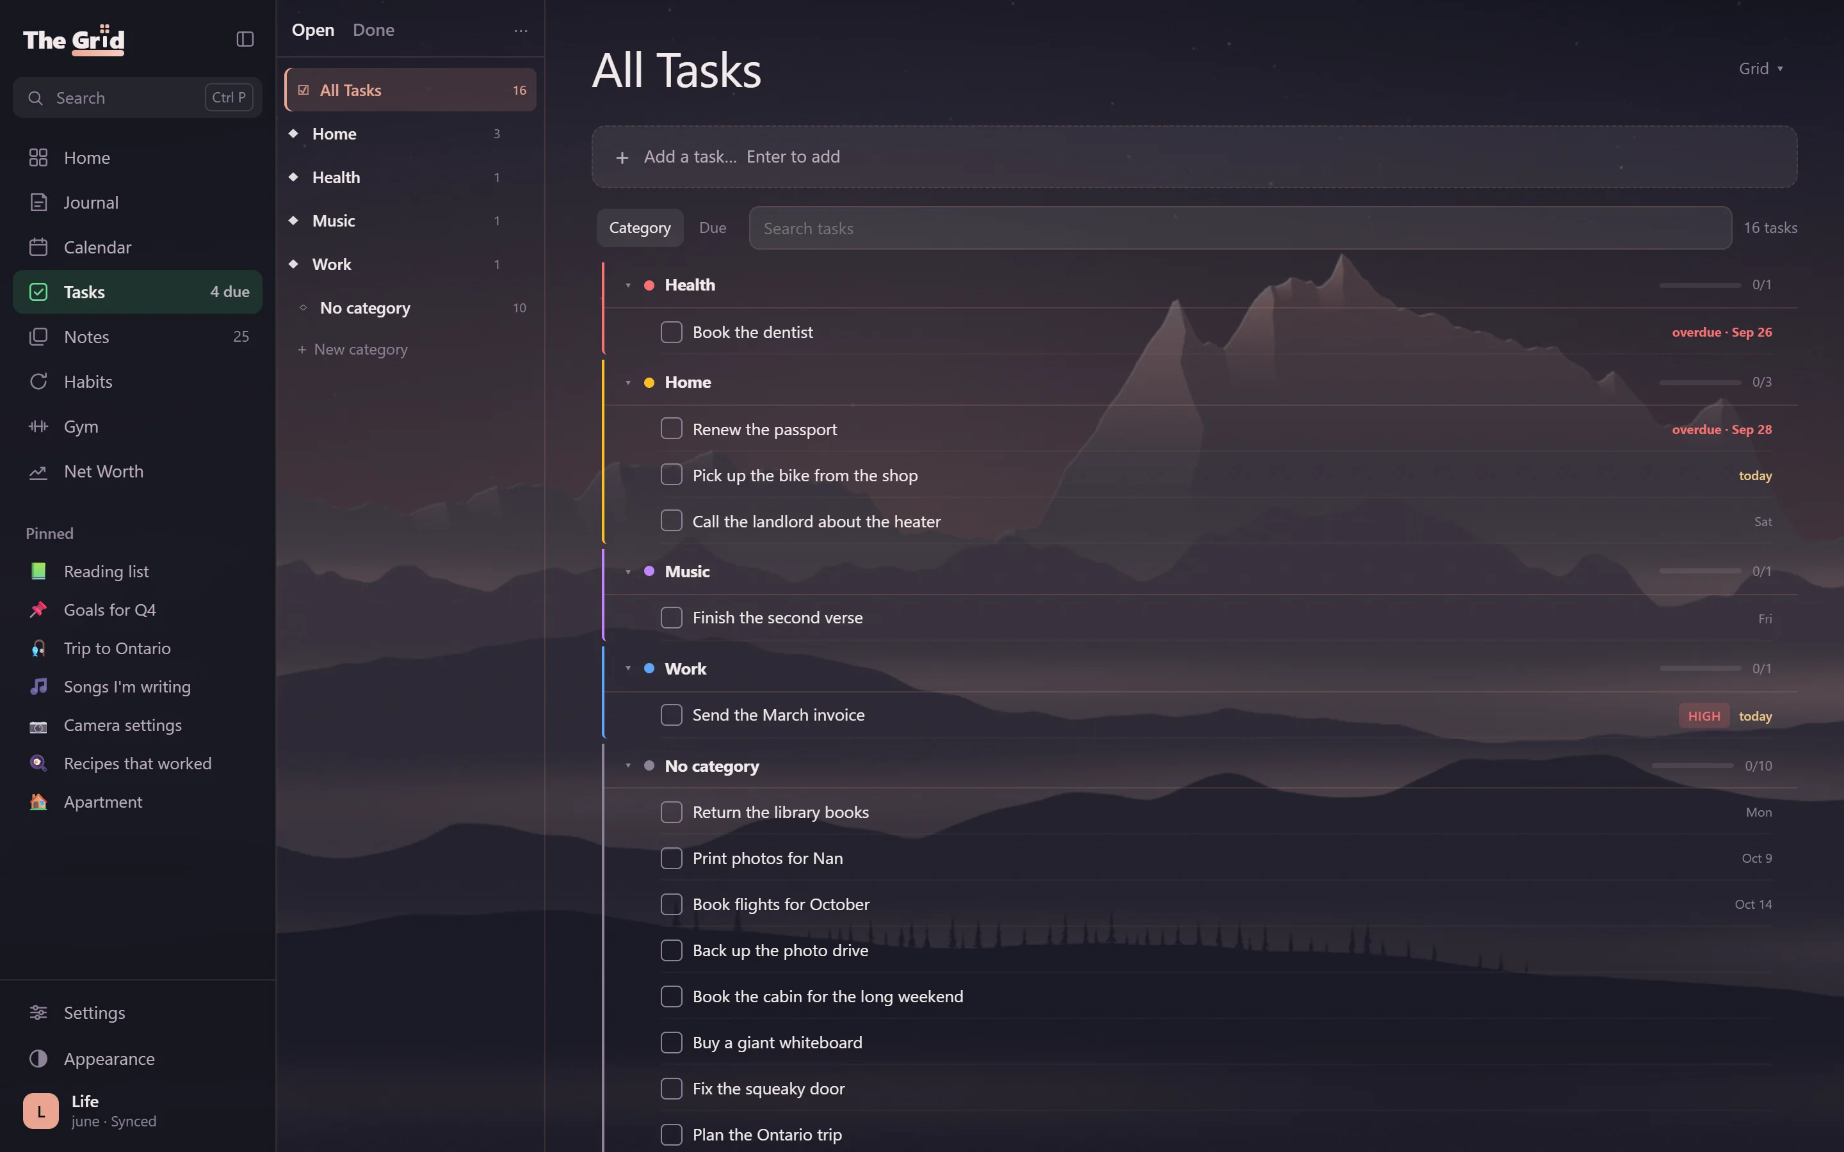The width and height of the screenshot is (1844, 1152).
Task: Click the Search tasks field
Action: 1240,228
